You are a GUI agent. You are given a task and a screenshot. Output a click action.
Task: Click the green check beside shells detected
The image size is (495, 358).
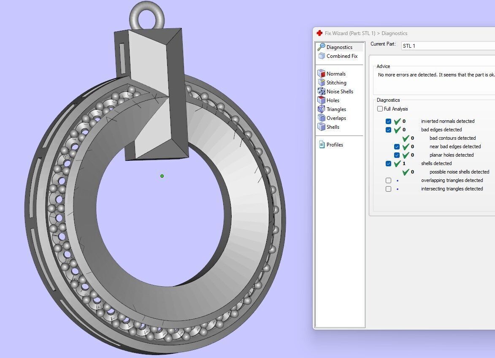[x=398, y=163]
